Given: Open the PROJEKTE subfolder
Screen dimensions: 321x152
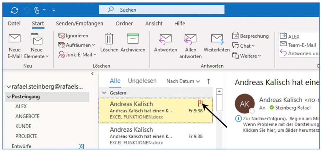Looking at the screenshot, I should point(26,136).
